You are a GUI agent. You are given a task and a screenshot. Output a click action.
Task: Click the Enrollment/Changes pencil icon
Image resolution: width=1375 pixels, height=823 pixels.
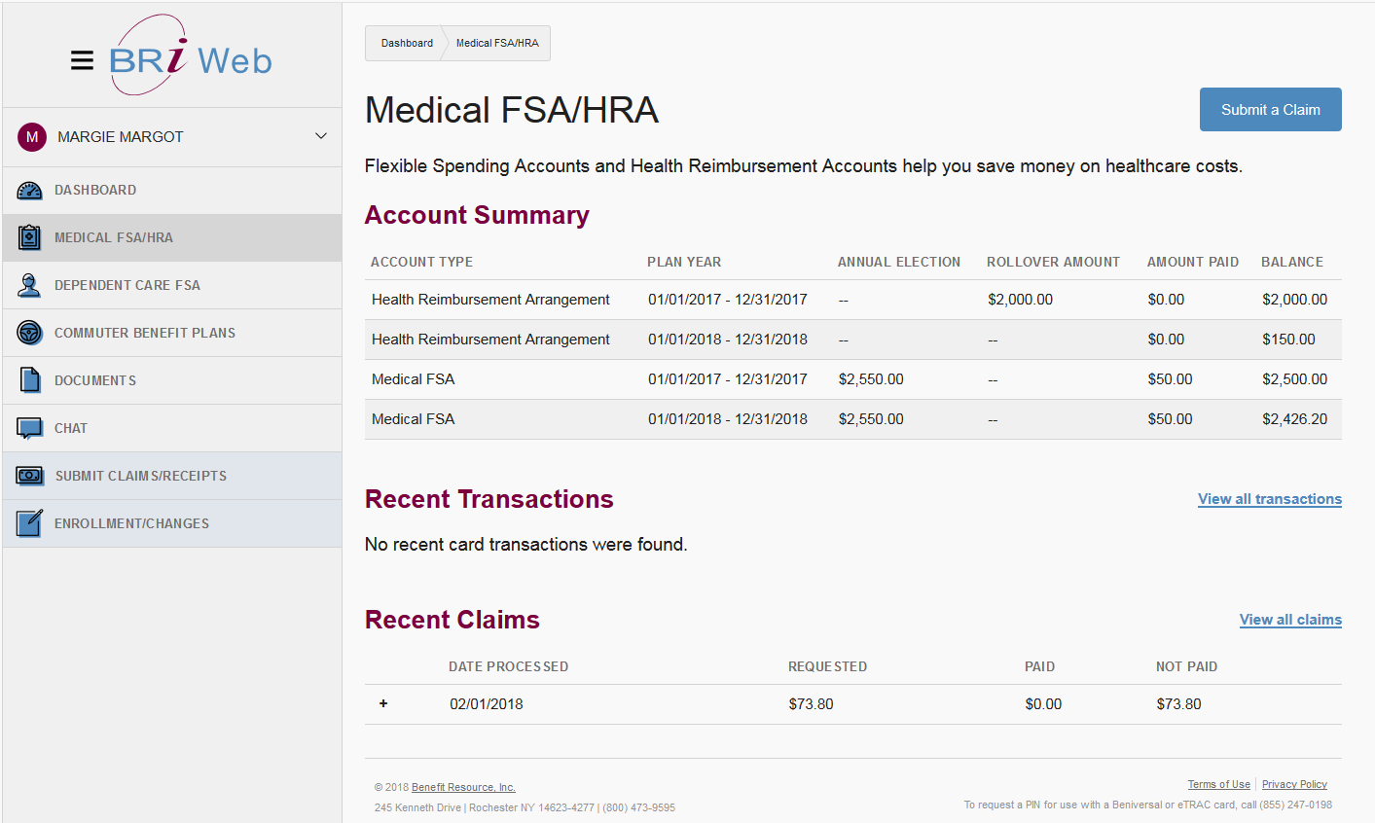point(30,523)
